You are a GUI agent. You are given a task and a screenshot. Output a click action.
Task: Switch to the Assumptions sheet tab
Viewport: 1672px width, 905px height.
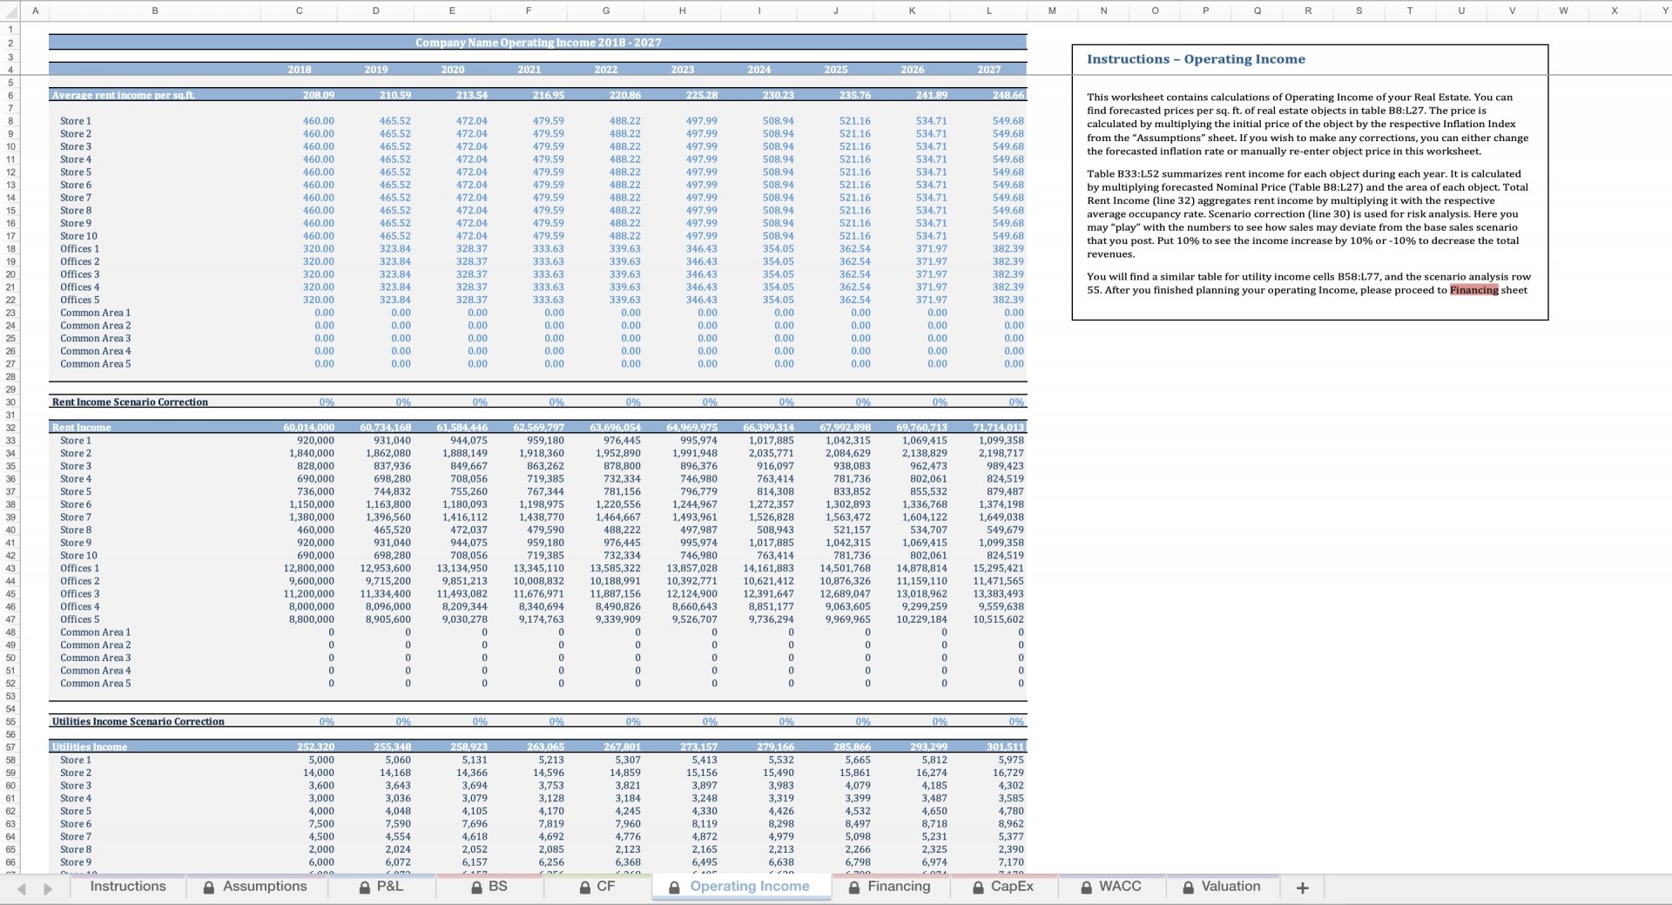255,886
